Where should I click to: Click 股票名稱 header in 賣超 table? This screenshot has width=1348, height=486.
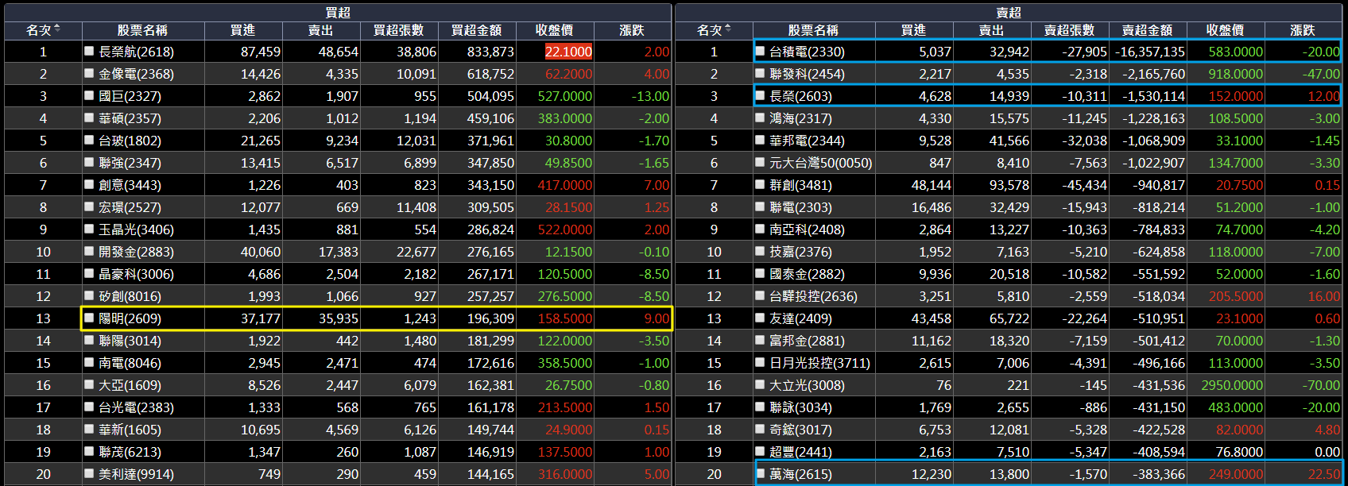[813, 30]
